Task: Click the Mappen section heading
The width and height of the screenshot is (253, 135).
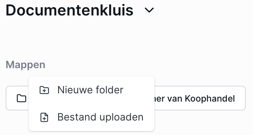Action: pyautogui.click(x=26, y=65)
